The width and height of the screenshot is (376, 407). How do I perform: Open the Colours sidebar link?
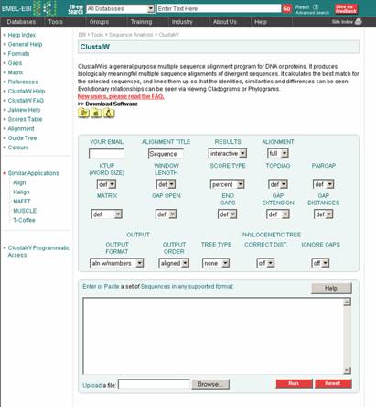pyautogui.click(x=18, y=148)
